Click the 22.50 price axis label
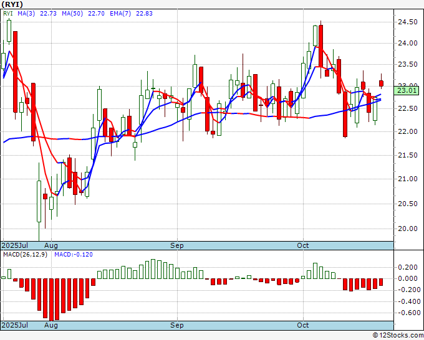Viewport: 424px width, 340px height. click(408, 108)
